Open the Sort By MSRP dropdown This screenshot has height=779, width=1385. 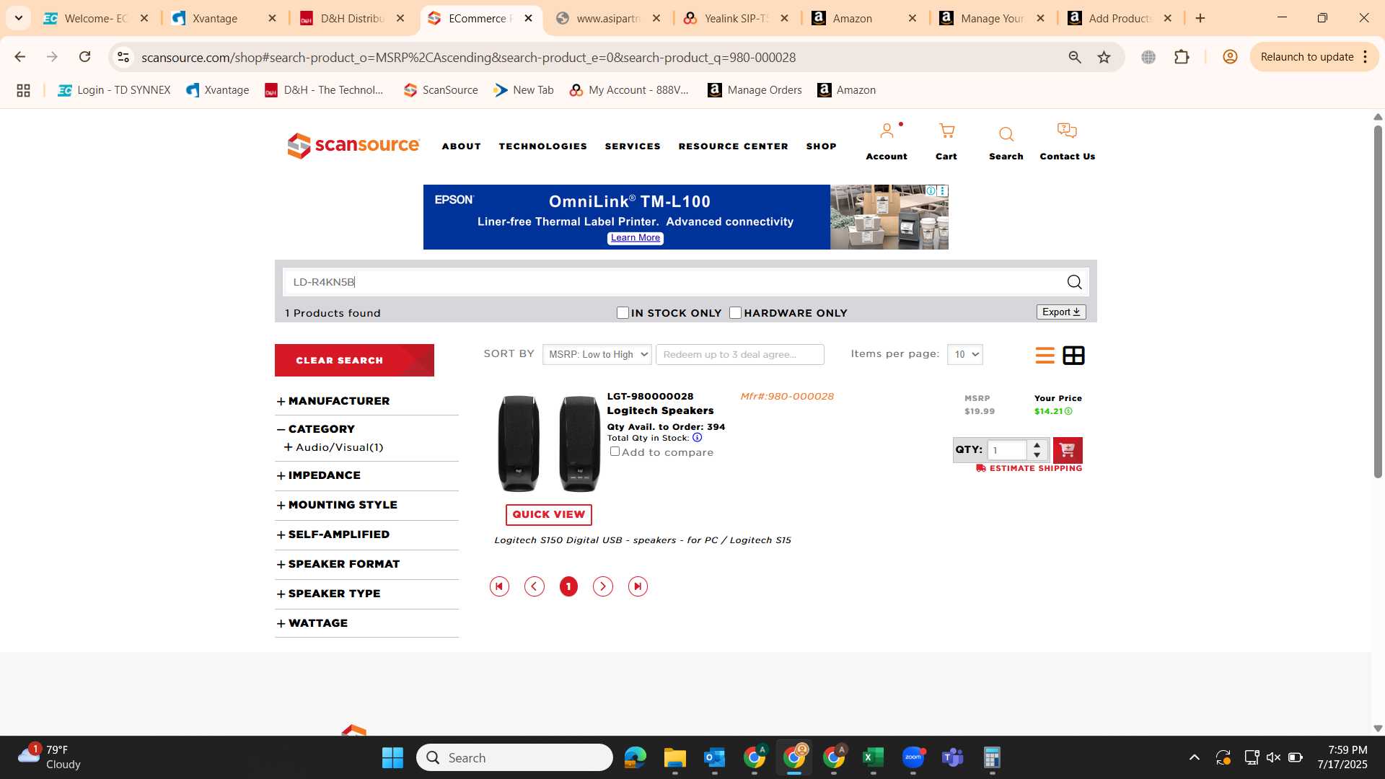point(597,354)
